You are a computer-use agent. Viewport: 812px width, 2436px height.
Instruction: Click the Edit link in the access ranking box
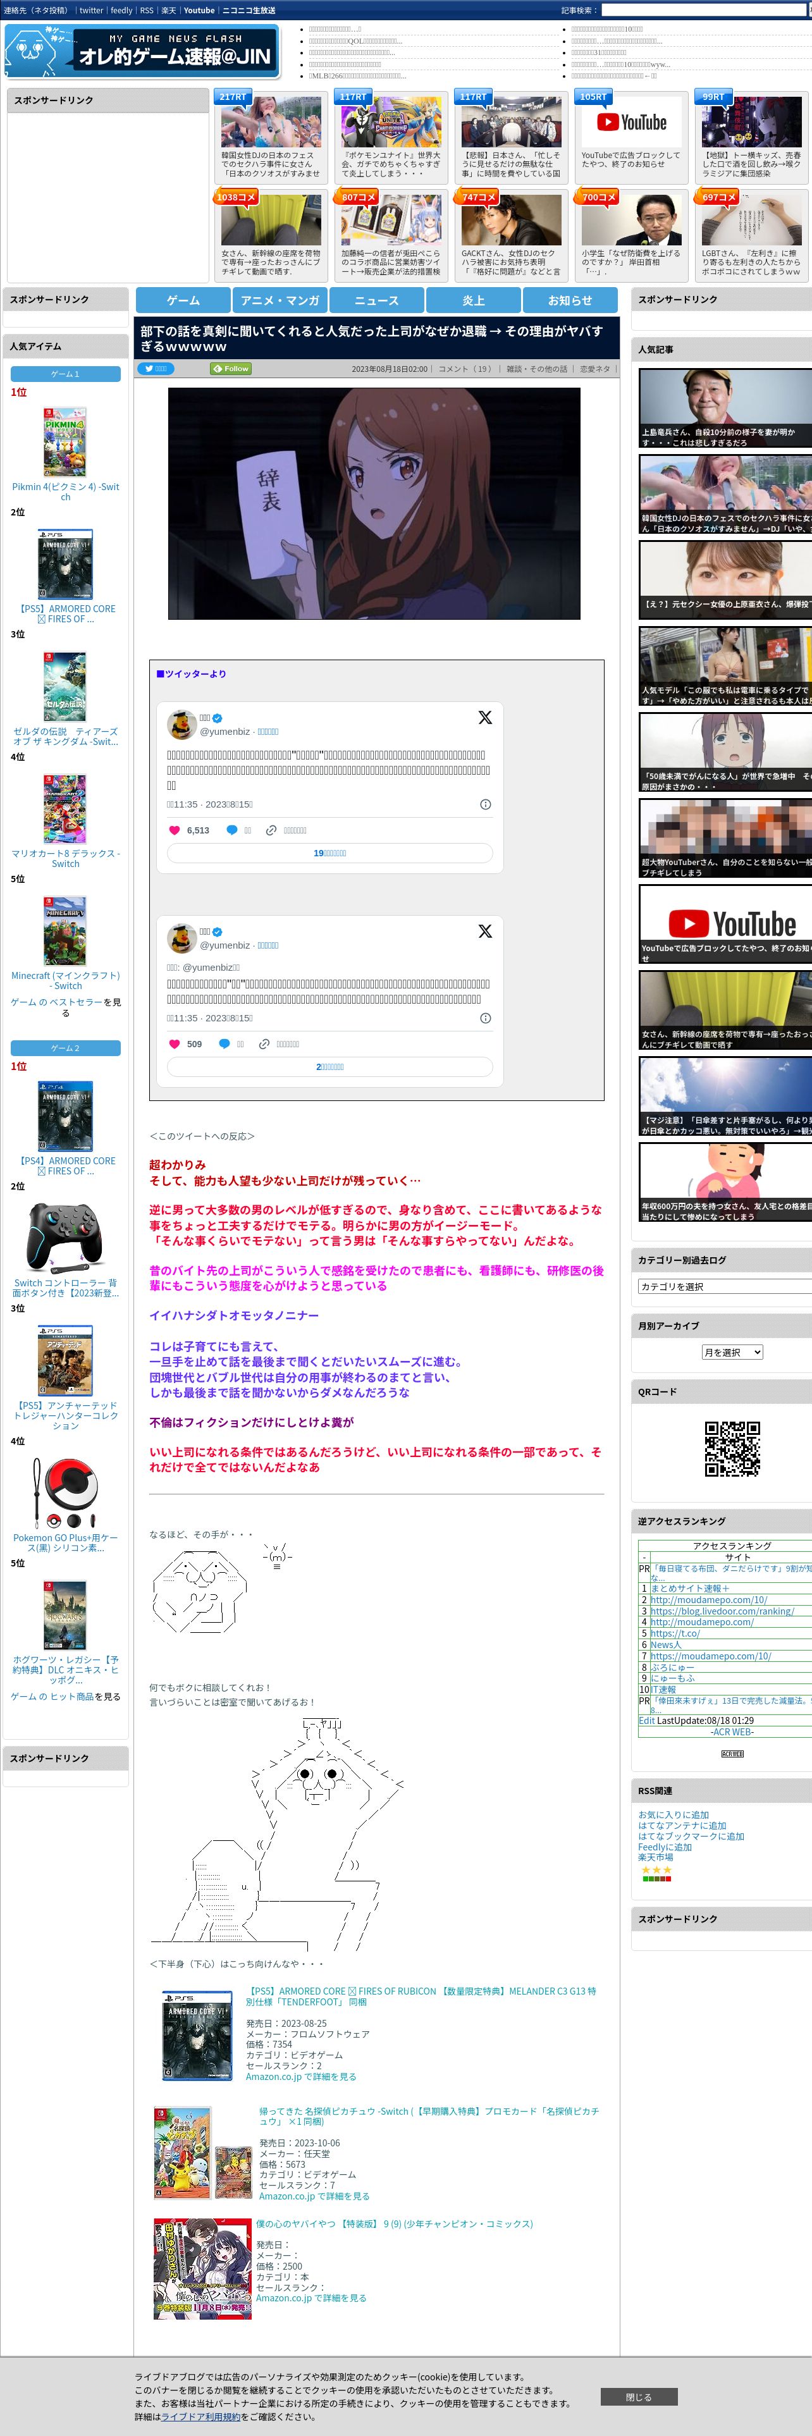(x=646, y=1720)
